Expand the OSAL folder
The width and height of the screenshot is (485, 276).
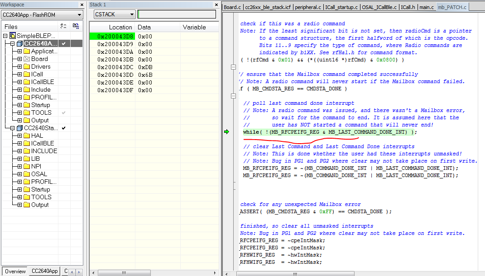pos(19,174)
